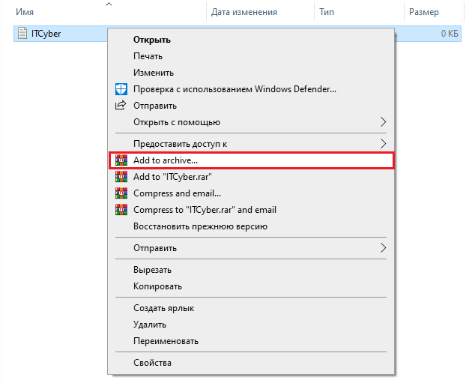Click the share icon beside Отправить
Viewport: 475px width, 383px height.
pos(121,106)
